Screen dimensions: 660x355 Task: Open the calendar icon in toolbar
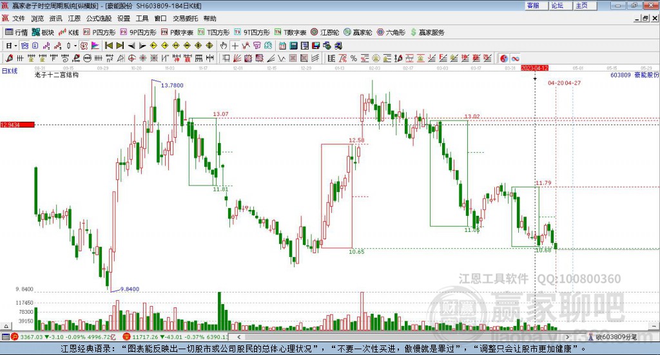tap(282, 46)
